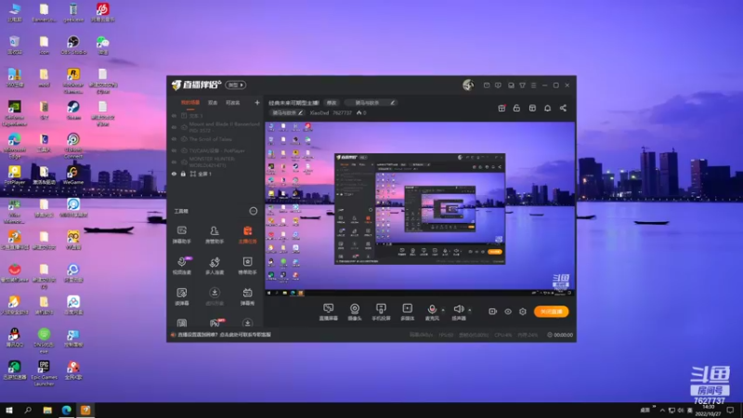Toggle the lock icon on 全屏 1 source
The image size is (743, 418).
click(183, 174)
